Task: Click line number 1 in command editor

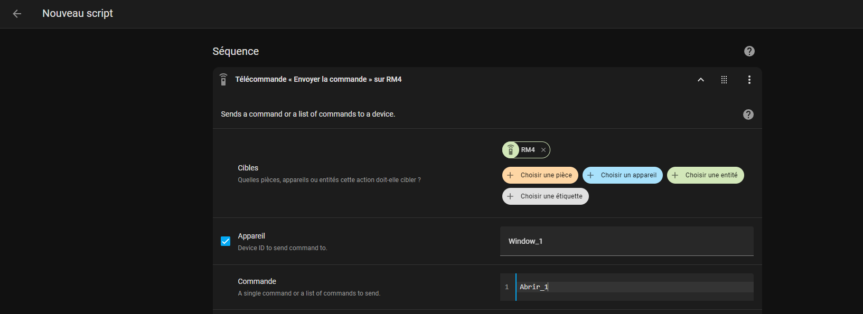Action: (506, 287)
